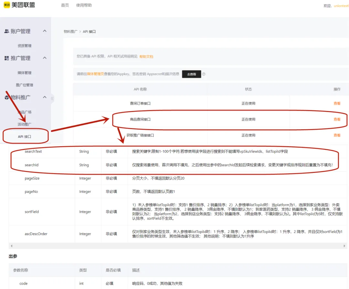Select 媒体管理 in the sidebar
349x289 pixels.
(x=25, y=73)
